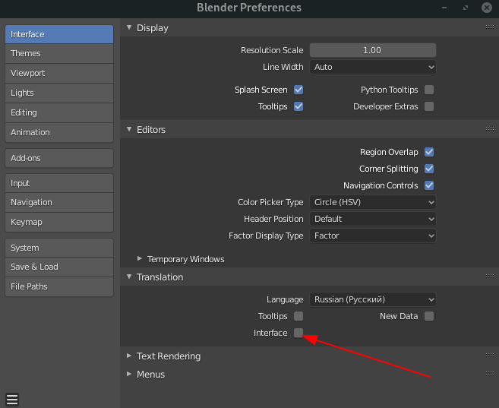The height and width of the screenshot is (408, 499).
Task: Maximize the Blender Preferences window
Action: (466, 8)
